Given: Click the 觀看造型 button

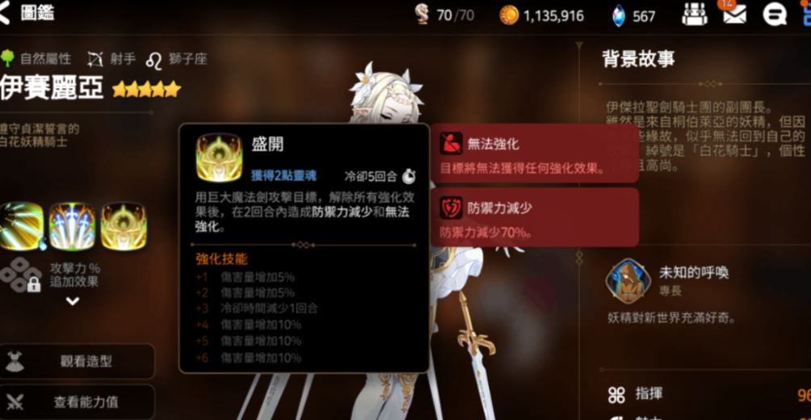Looking at the screenshot, I should 77,361.
